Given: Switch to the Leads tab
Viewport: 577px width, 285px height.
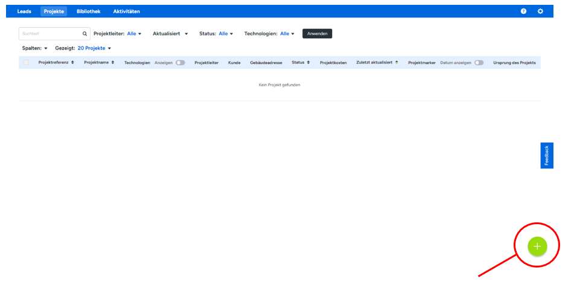Looking at the screenshot, I should [24, 11].
